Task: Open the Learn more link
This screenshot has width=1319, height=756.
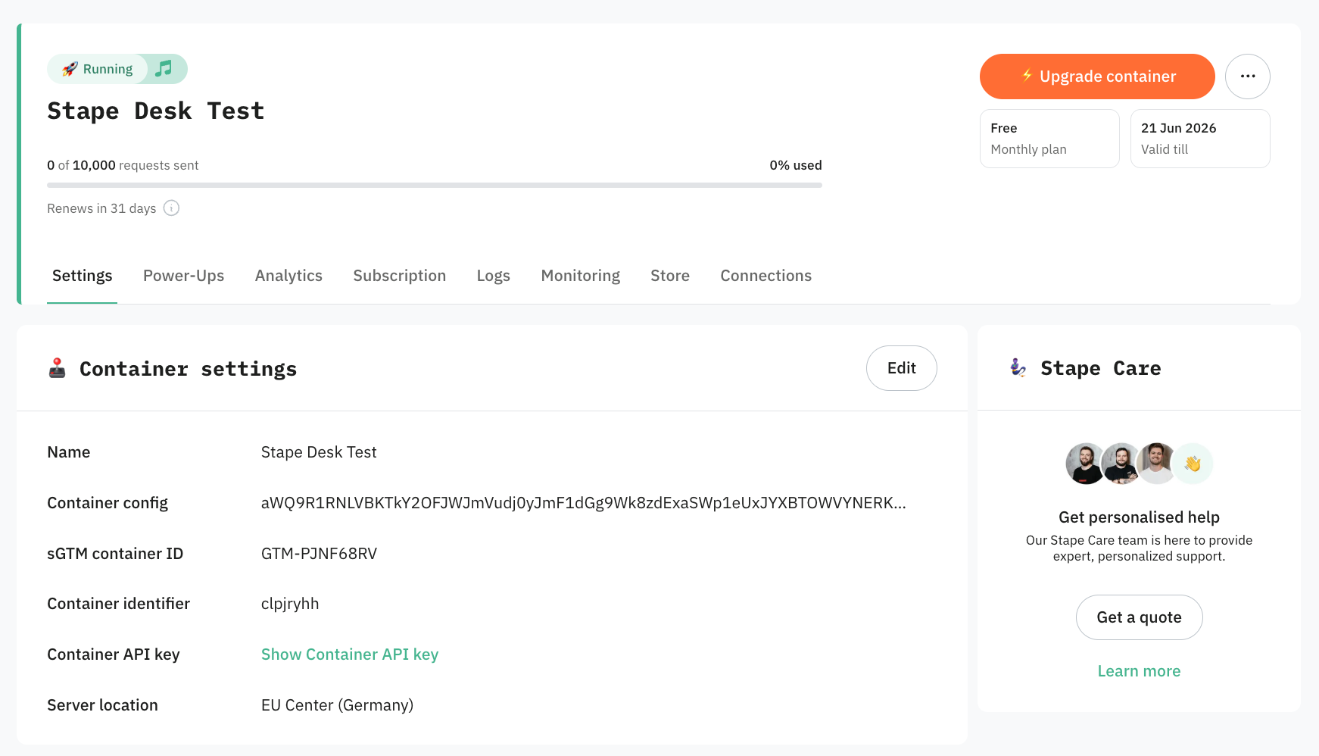Action: point(1140,671)
